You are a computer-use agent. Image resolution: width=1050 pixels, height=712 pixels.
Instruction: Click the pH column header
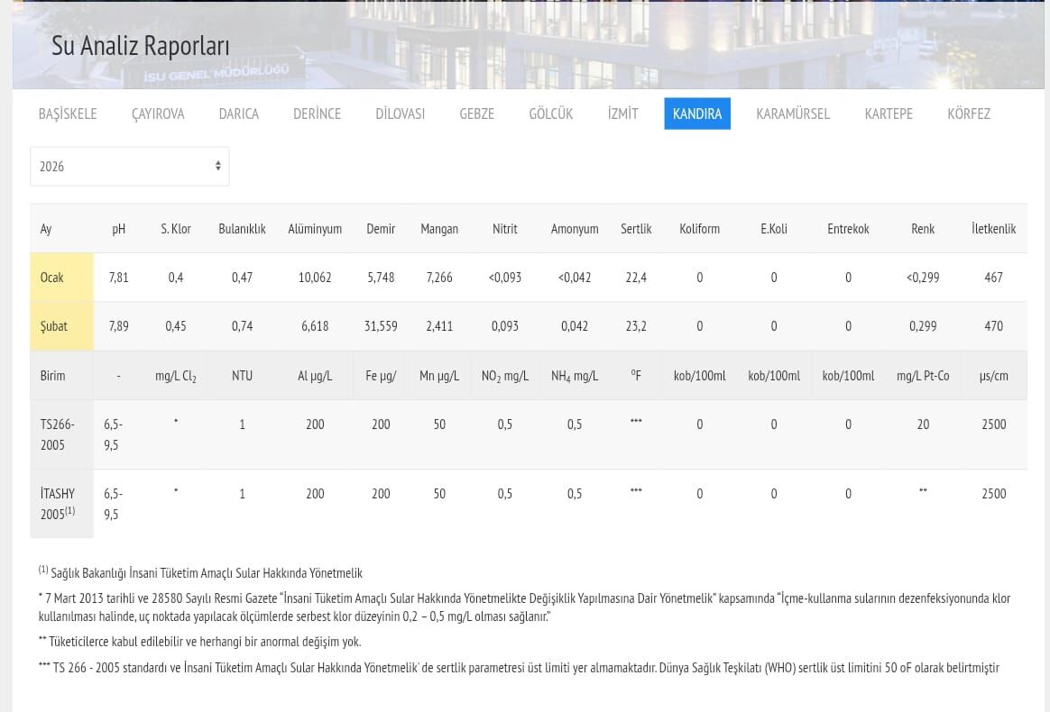(118, 229)
